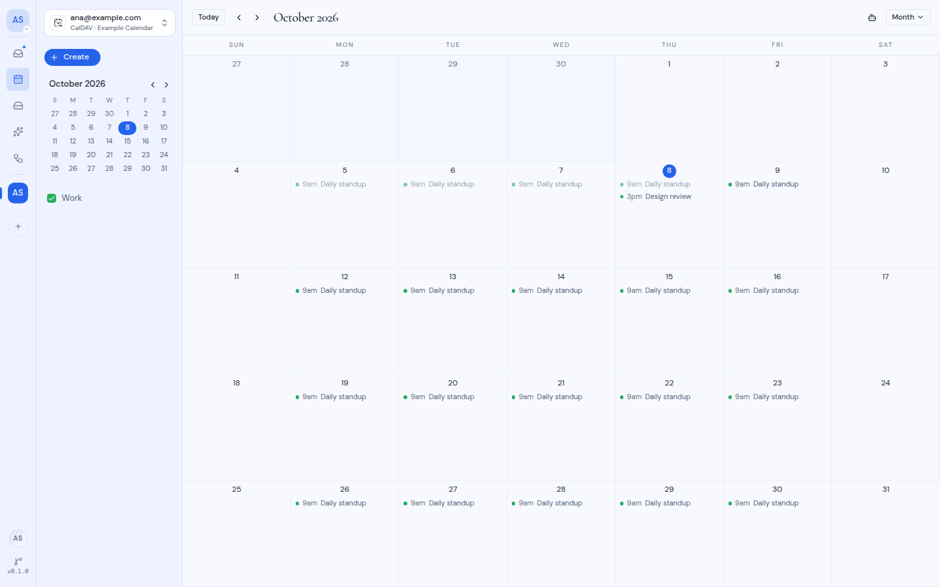Click the Create button
This screenshot has height=587, width=940.
[72, 57]
